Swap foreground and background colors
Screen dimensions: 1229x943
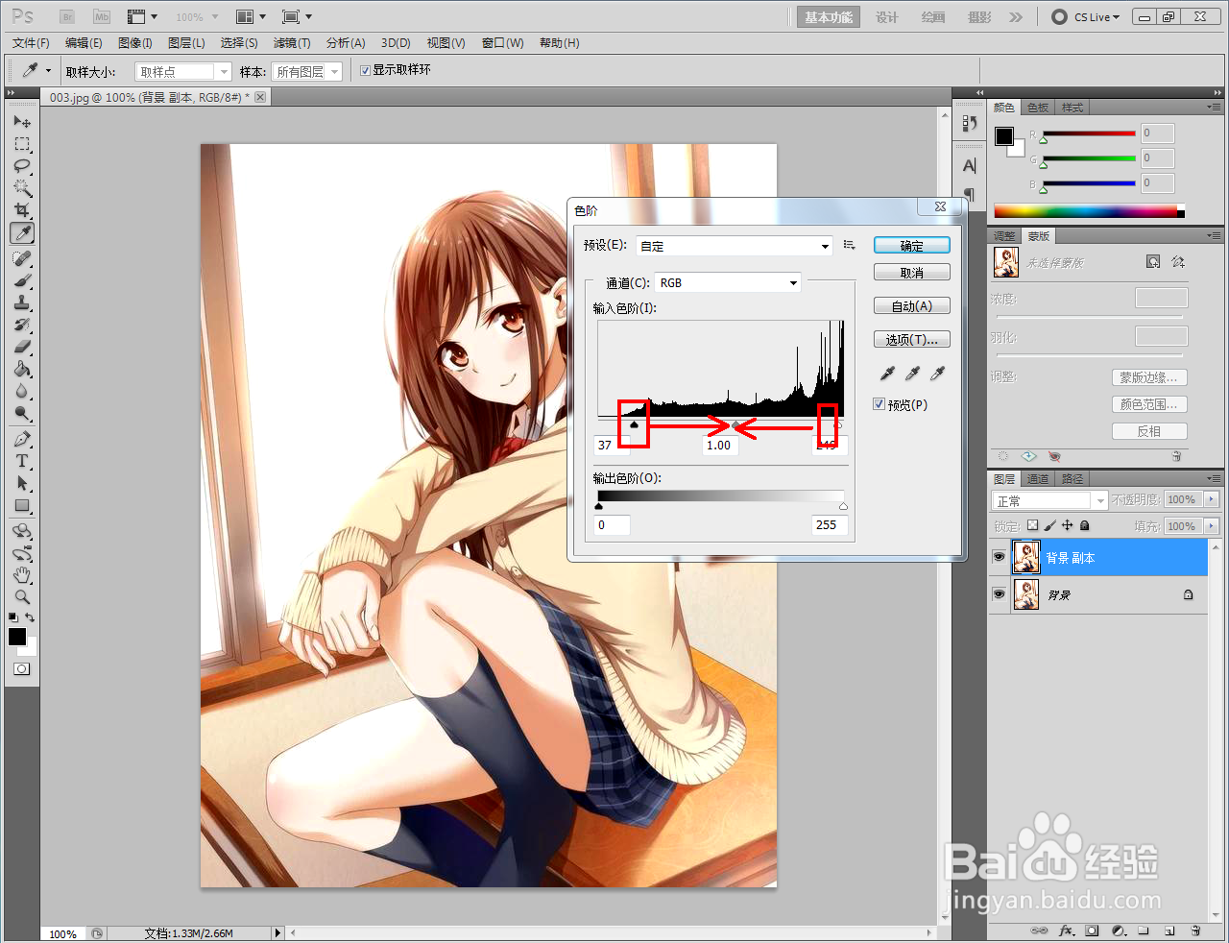point(31,617)
